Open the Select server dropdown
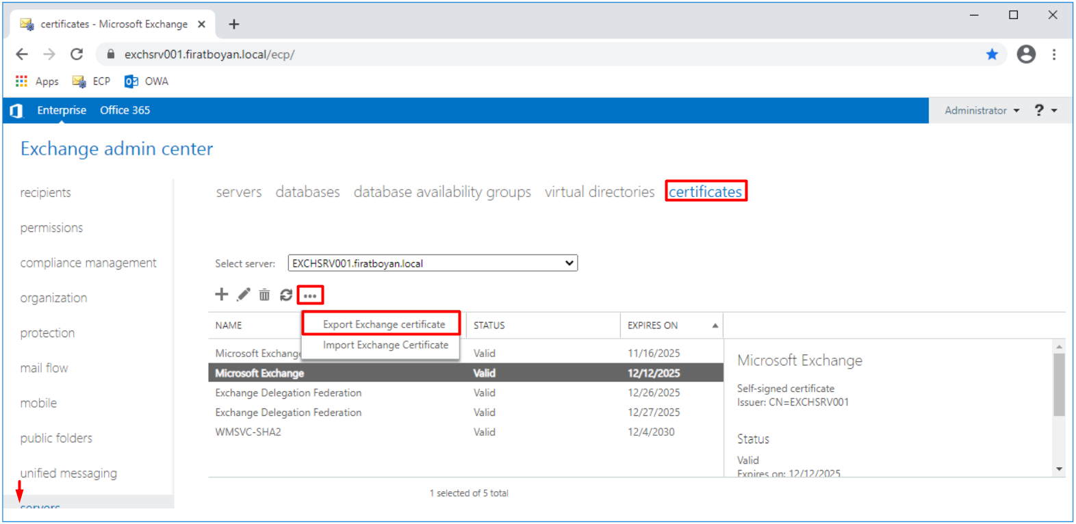The image size is (1076, 524). point(433,263)
